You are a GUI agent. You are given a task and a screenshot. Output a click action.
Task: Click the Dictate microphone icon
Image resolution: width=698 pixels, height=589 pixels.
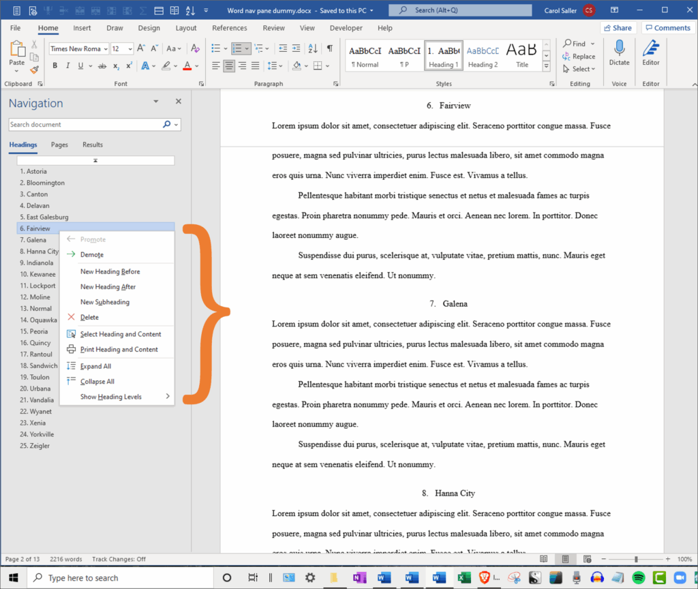click(619, 53)
